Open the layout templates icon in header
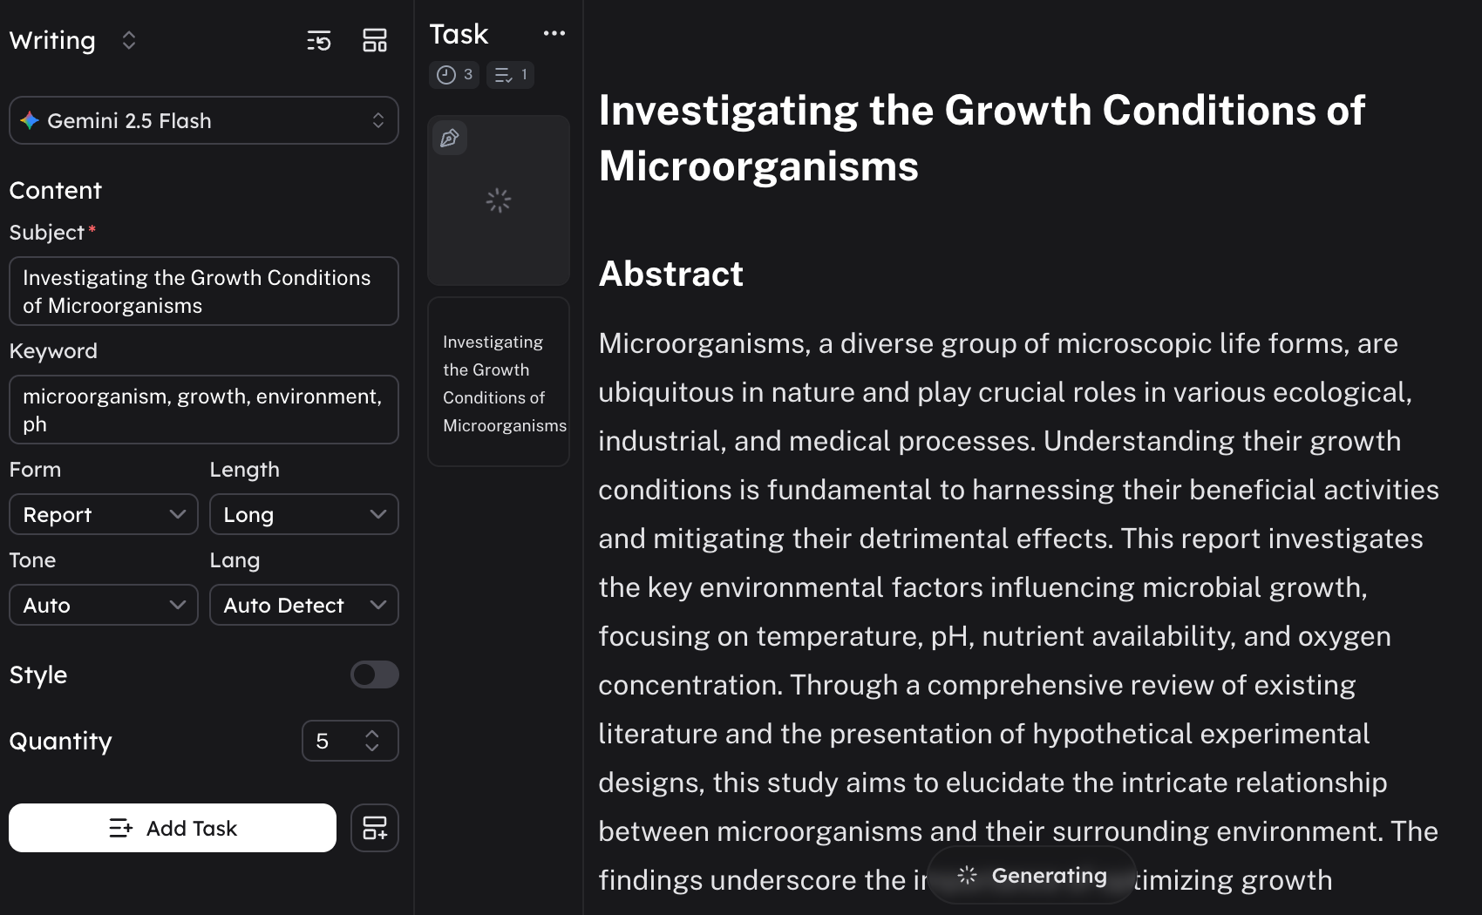Screen dimensions: 1482x915 pos(375,41)
